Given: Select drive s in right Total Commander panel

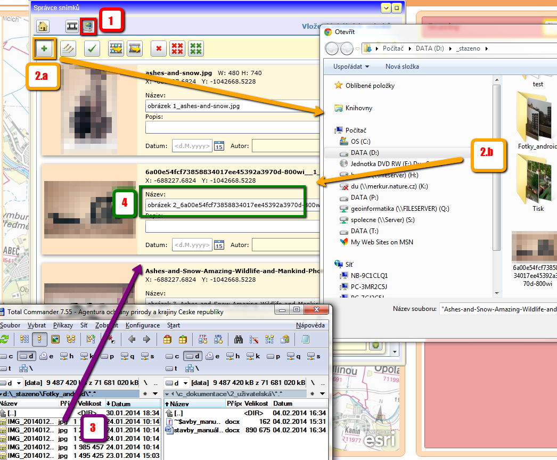Looking at the screenshot, I should click(314, 356).
